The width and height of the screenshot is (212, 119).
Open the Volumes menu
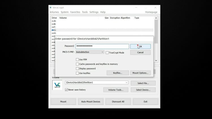pos(54,12)
